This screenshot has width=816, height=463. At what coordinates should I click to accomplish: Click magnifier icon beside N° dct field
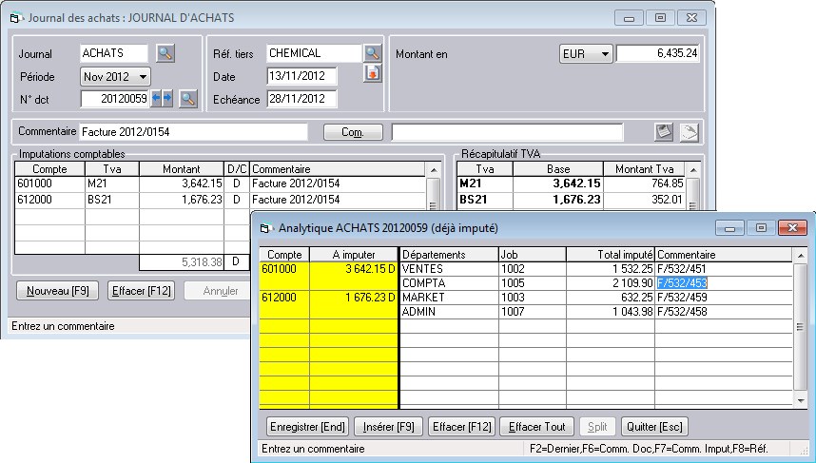(187, 98)
